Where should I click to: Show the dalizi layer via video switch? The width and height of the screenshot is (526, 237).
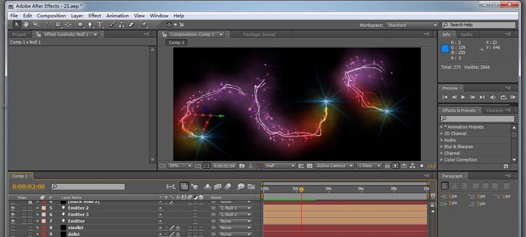[12, 234]
